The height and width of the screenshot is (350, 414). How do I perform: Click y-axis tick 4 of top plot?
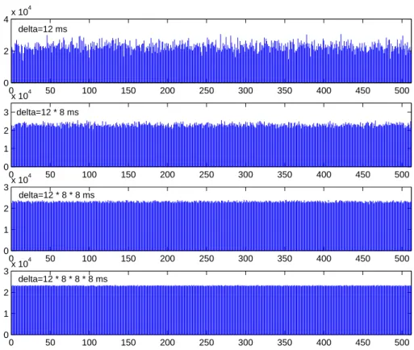click(6, 19)
